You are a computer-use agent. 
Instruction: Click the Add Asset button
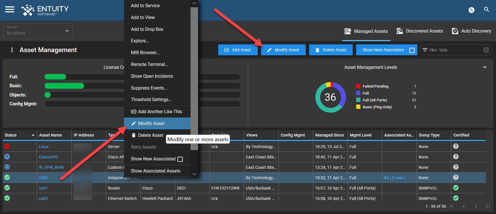238,50
